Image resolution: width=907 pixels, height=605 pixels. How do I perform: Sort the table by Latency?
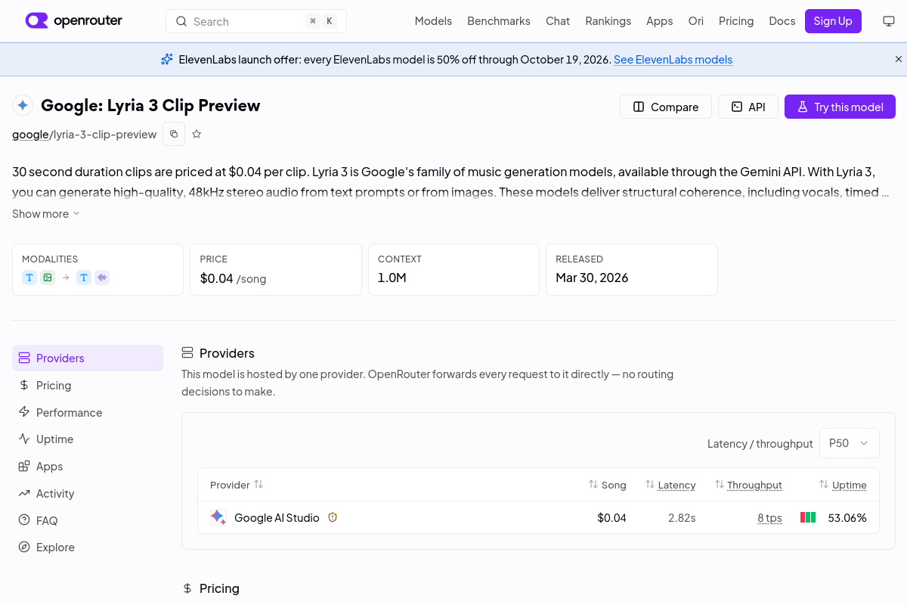pyautogui.click(x=670, y=485)
